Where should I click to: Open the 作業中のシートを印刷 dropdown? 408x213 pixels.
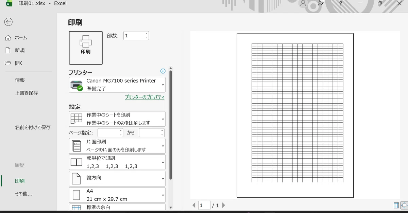click(117, 119)
